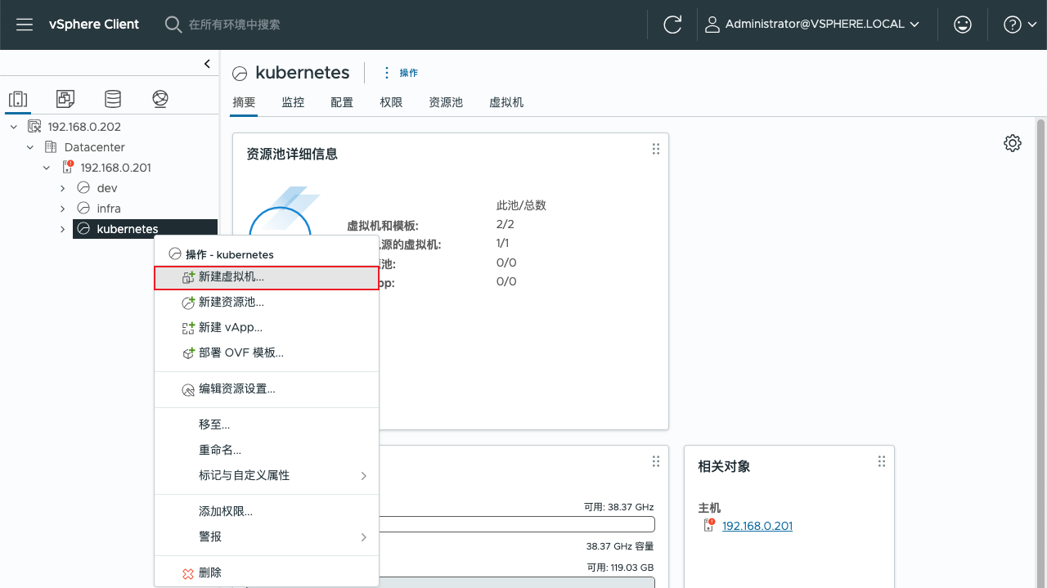Open the 192.168.0.201 host link

[x=757, y=526]
